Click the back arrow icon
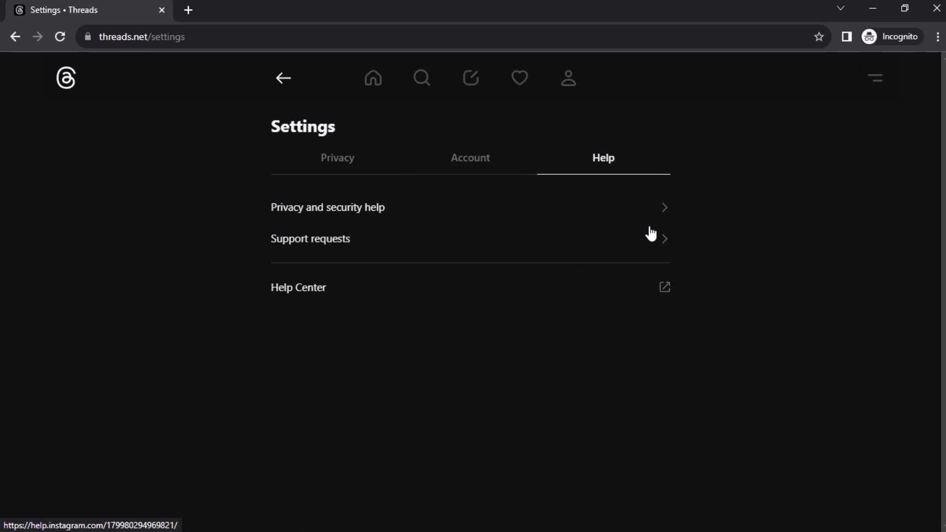Screen dimensions: 946x532 point(283,78)
